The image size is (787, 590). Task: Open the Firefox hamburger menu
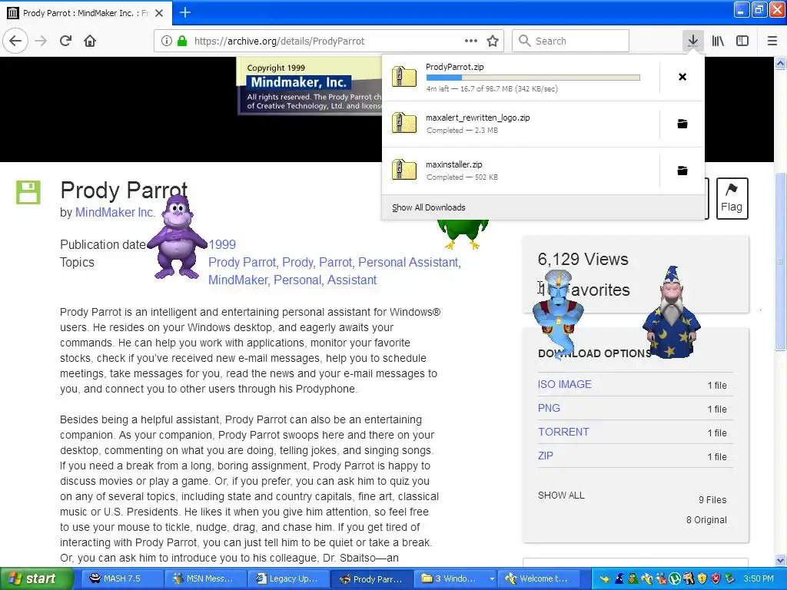[x=772, y=41]
